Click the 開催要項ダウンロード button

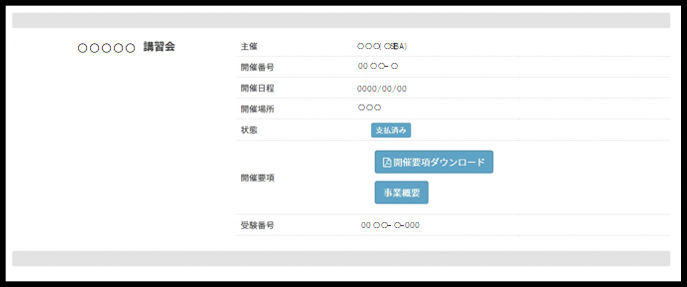point(433,162)
